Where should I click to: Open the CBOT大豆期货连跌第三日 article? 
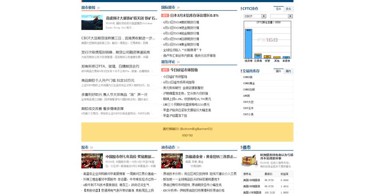(x=118, y=38)
